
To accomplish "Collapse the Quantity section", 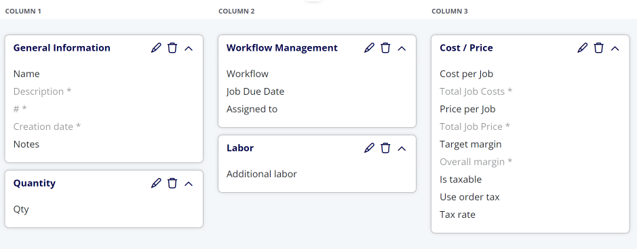I will pos(189,183).
